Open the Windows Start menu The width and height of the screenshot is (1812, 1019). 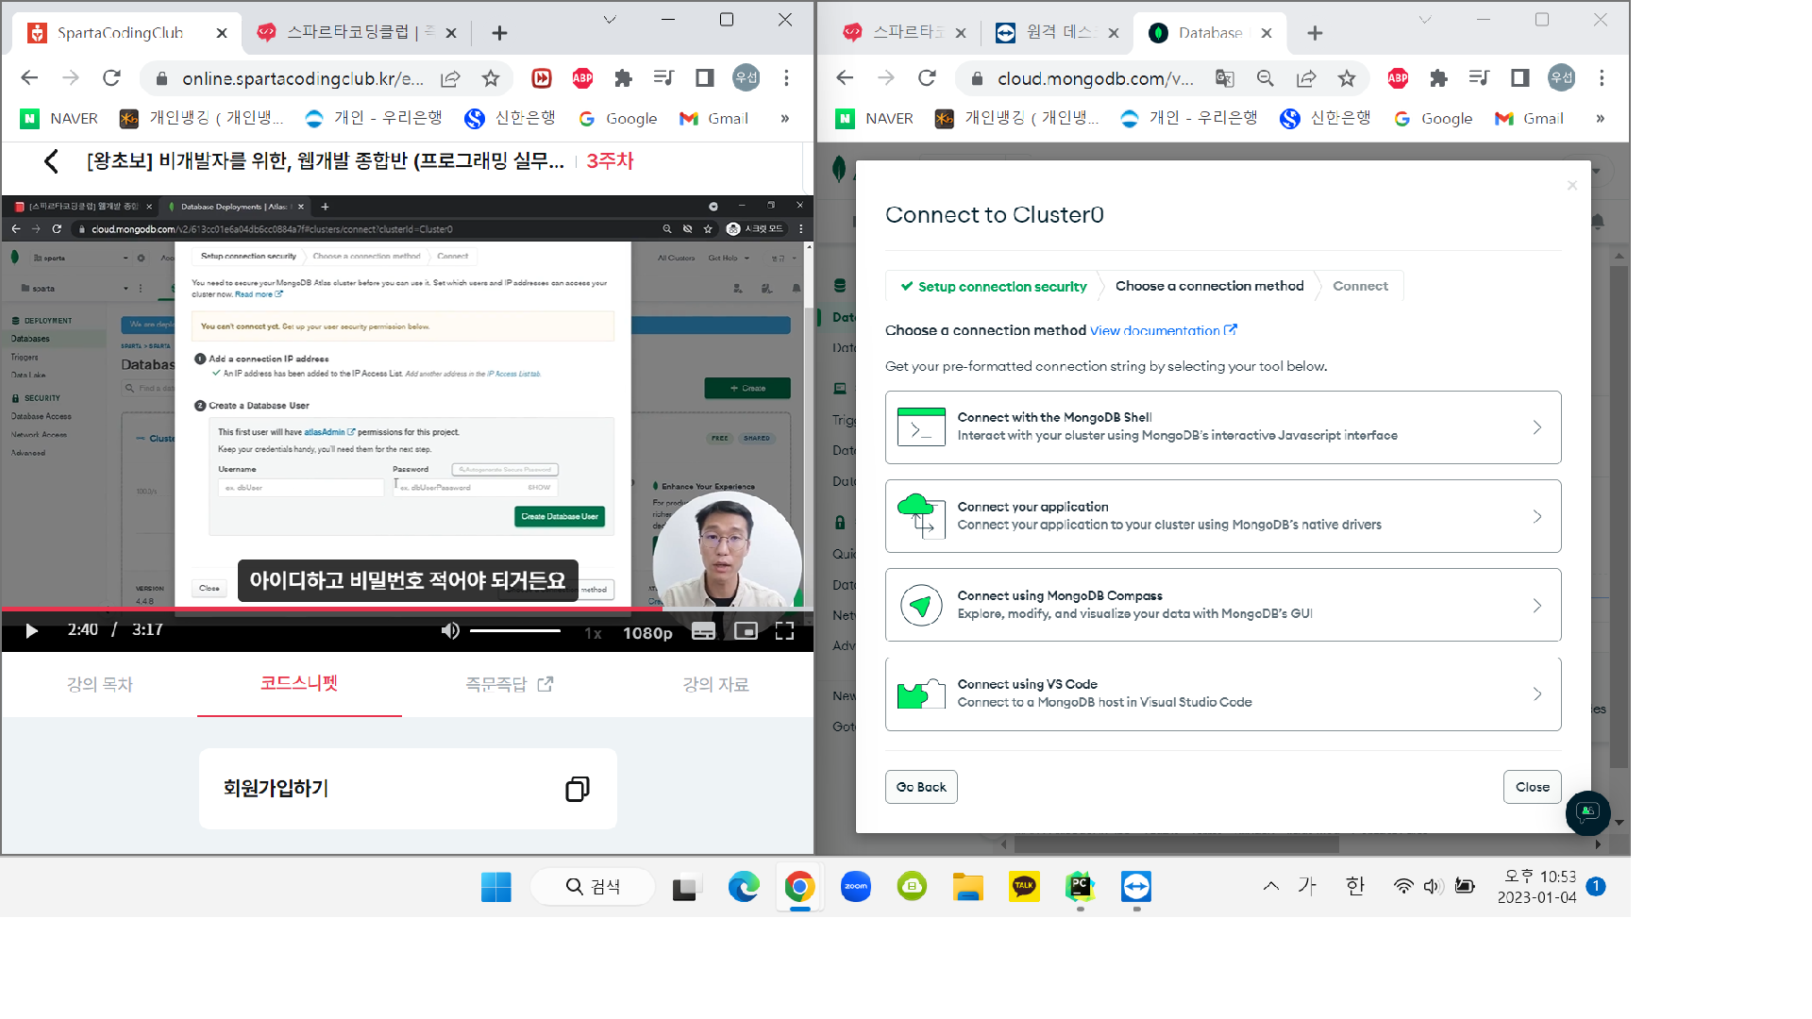[496, 887]
